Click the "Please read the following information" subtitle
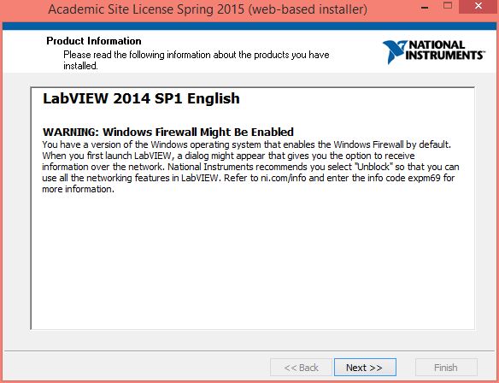The image size is (499, 383). click(x=196, y=60)
